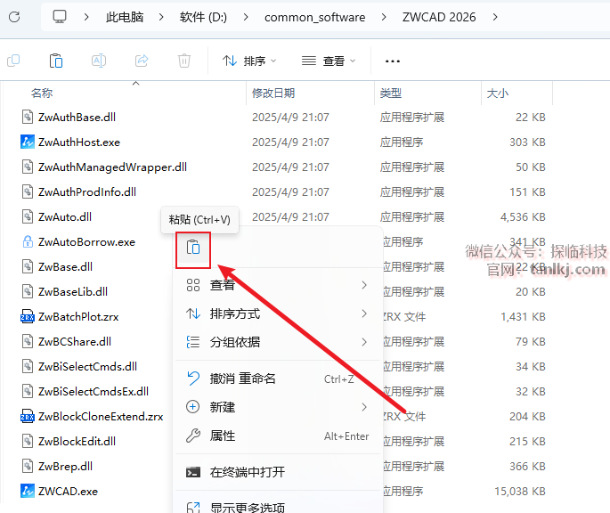Select file ZwAuto.dll
Viewport: 610px width, 513px height.
65,216
